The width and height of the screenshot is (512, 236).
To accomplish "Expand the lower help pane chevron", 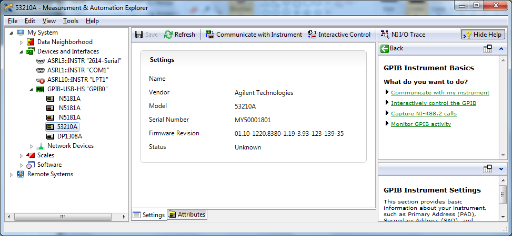I will pyautogui.click(x=501, y=169).
